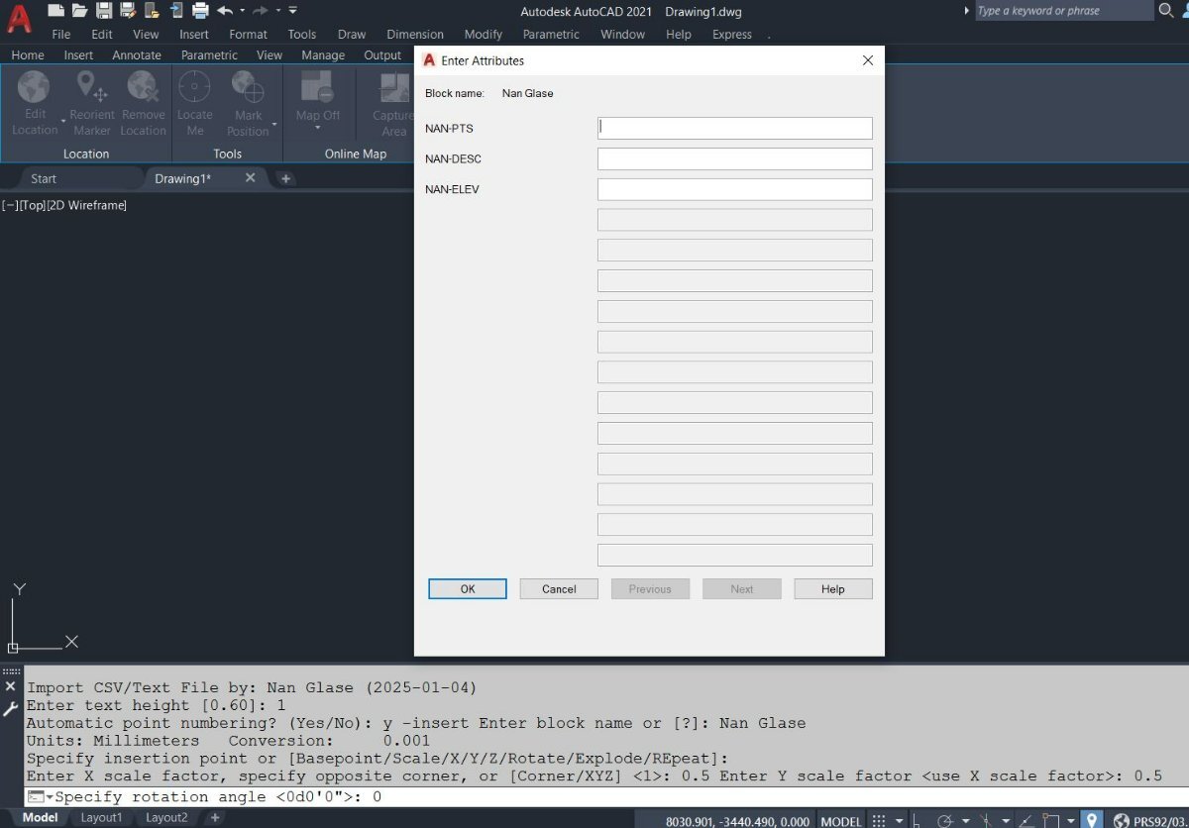The height and width of the screenshot is (828, 1189).
Task: Click the NAN-DESC input field
Action: tap(734, 159)
